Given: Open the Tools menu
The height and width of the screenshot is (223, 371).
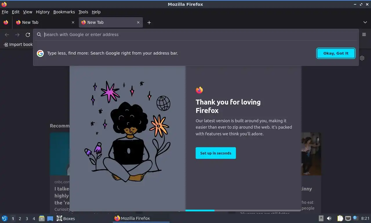Looking at the screenshot, I should (83, 12).
